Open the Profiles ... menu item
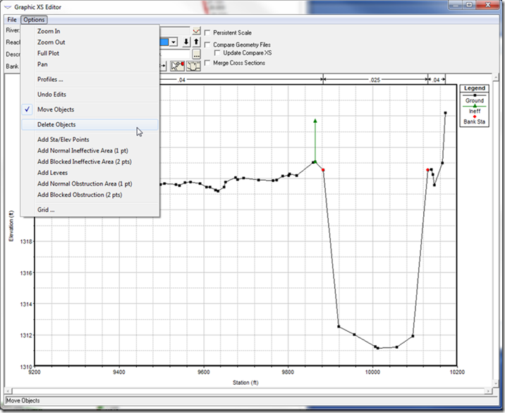This screenshot has width=505, height=413. pyautogui.click(x=50, y=80)
